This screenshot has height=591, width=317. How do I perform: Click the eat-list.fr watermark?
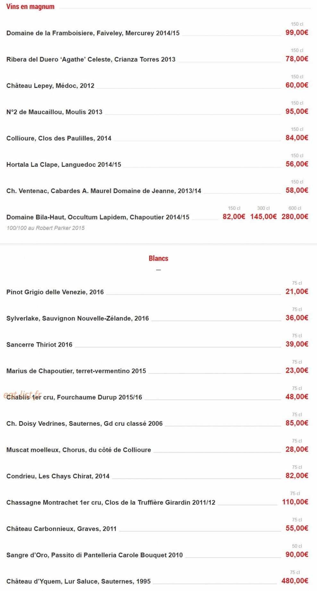point(23,395)
